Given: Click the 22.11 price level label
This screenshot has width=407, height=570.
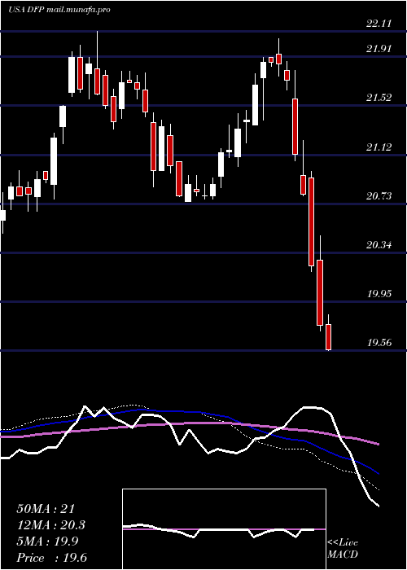Looking at the screenshot, I should pos(379,24).
